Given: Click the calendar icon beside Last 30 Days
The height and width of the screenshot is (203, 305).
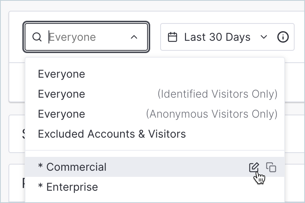Looking at the screenshot, I should 173,37.
